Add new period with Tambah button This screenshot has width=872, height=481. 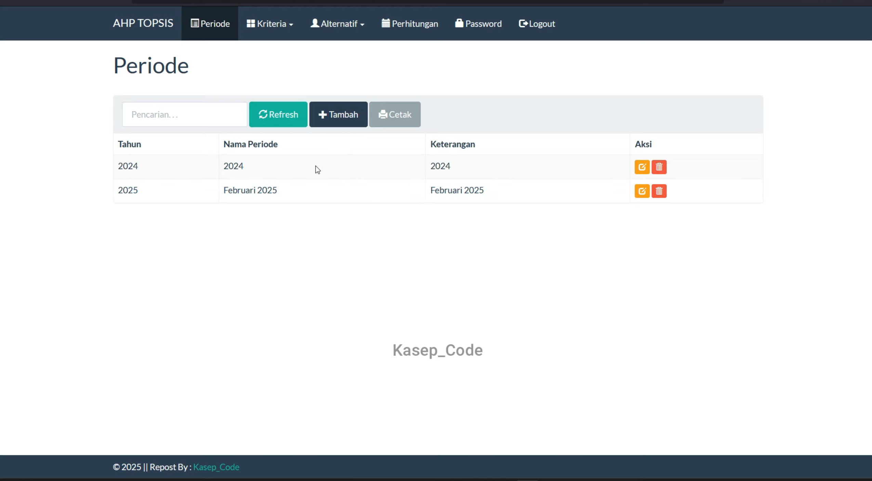[338, 114]
